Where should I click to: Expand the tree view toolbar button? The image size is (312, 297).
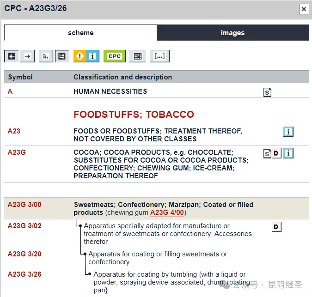pyautogui.click(x=62, y=56)
